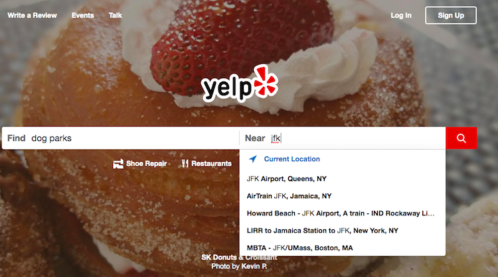Screen dimensions: 498x277
Task: Click the Sign Up button
Action: tap(451, 15)
